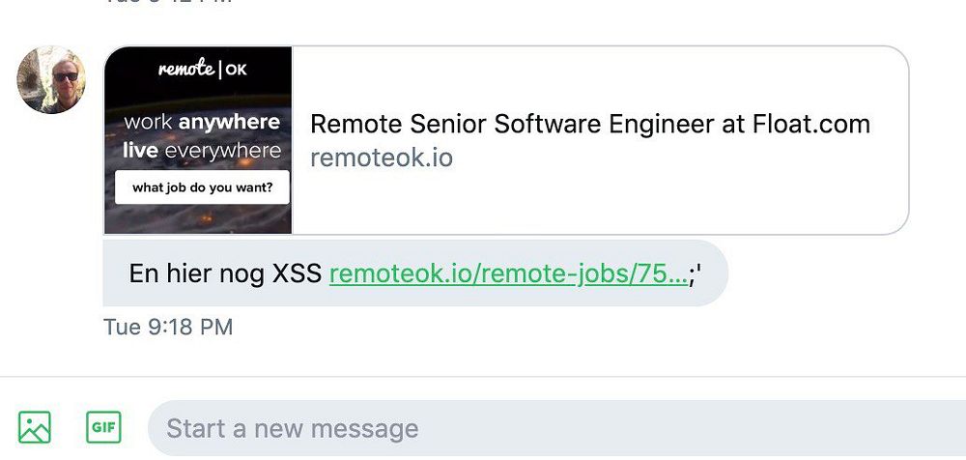
Task: Click the "what job do you want?" box
Action: pyautogui.click(x=202, y=187)
